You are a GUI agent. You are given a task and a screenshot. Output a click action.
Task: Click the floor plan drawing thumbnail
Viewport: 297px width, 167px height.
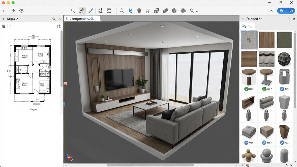point(32,70)
